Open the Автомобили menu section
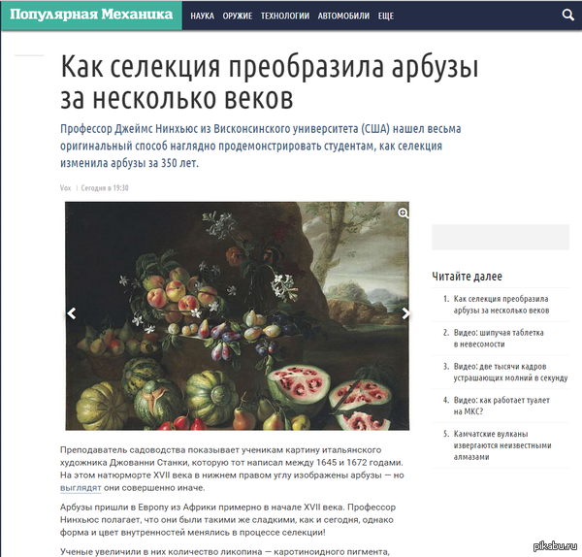 [x=343, y=16]
